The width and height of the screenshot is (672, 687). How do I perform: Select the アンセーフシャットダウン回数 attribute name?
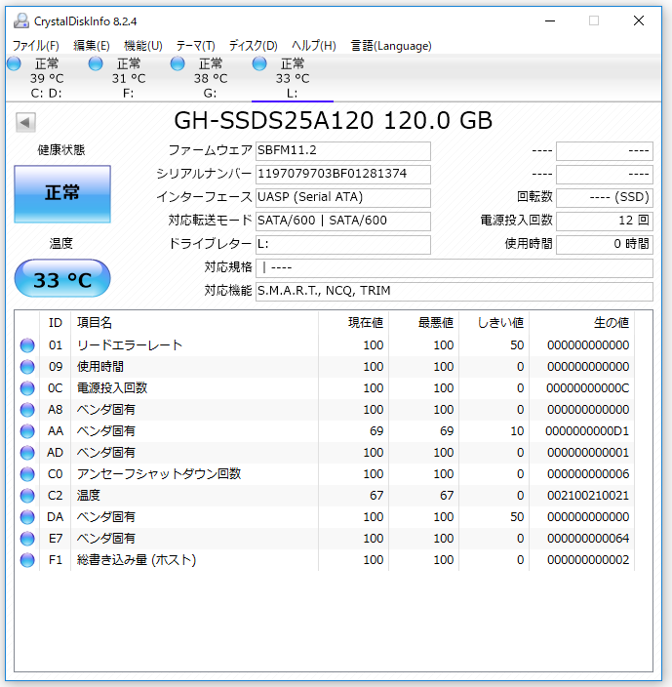tap(159, 474)
